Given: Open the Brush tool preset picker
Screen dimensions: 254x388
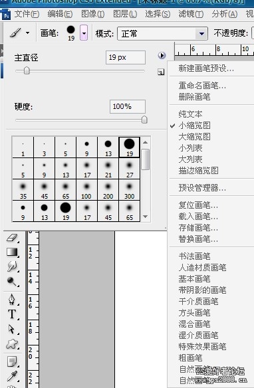Looking at the screenshot, I should (70, 33).
